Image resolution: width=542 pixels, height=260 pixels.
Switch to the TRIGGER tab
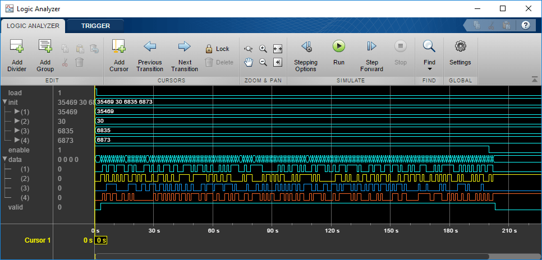pyautogui.click(x=95, y=26)
